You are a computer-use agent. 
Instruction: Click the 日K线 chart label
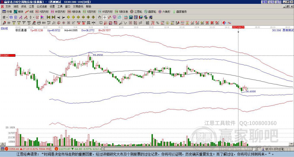4,29
